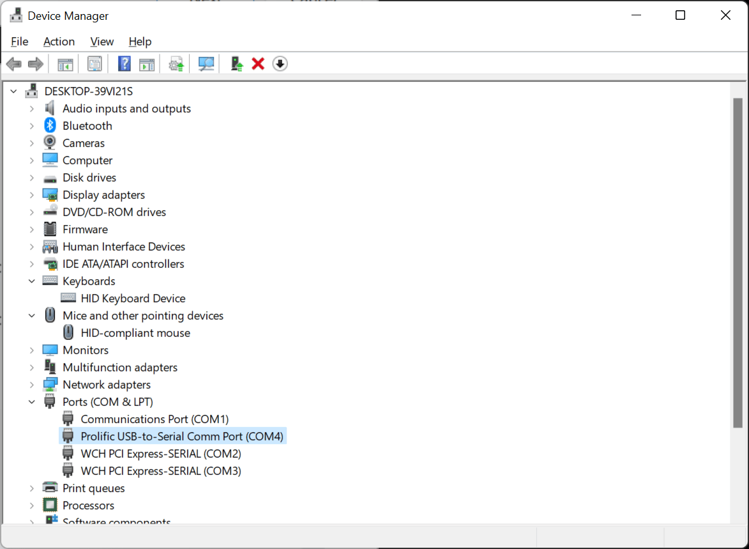Image resolution: width=749 pixels, height=549 pixels.
Task: Click the Add drivers toolbar icon
Action: click(236, 63)
